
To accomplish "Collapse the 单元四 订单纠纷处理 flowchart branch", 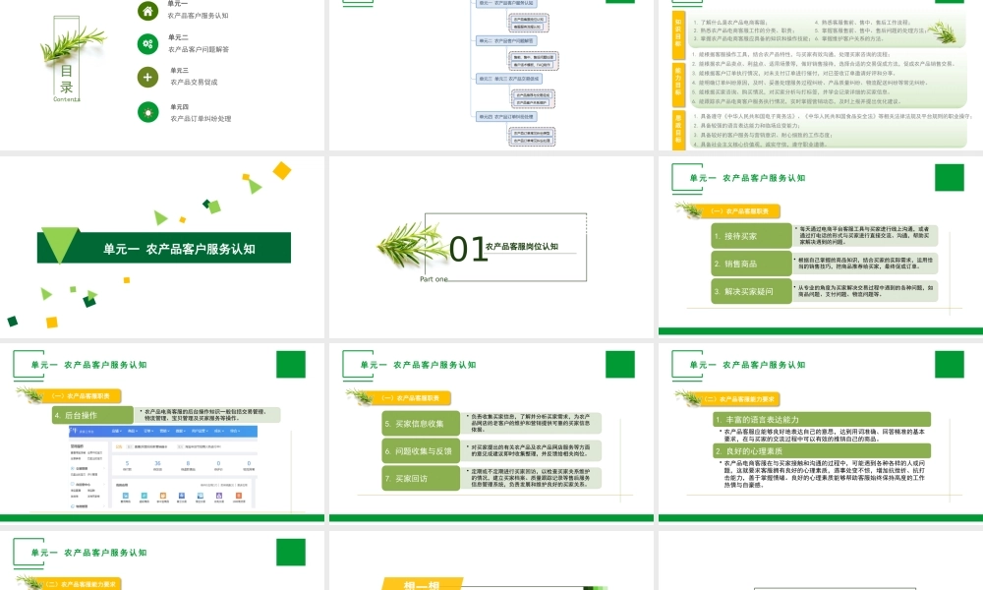I will point(506,116).
